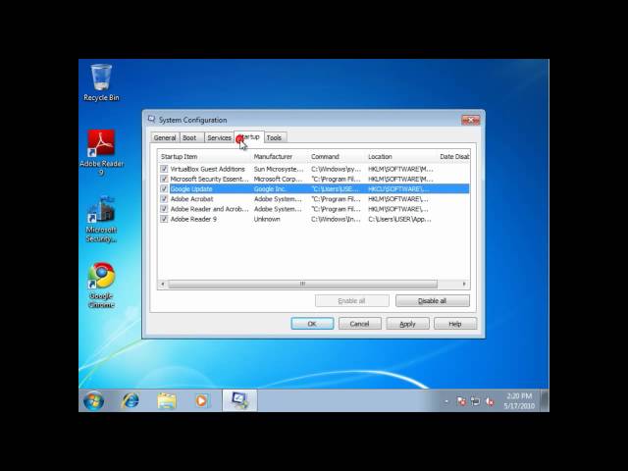Click the Apply button

tap(408, 324)
